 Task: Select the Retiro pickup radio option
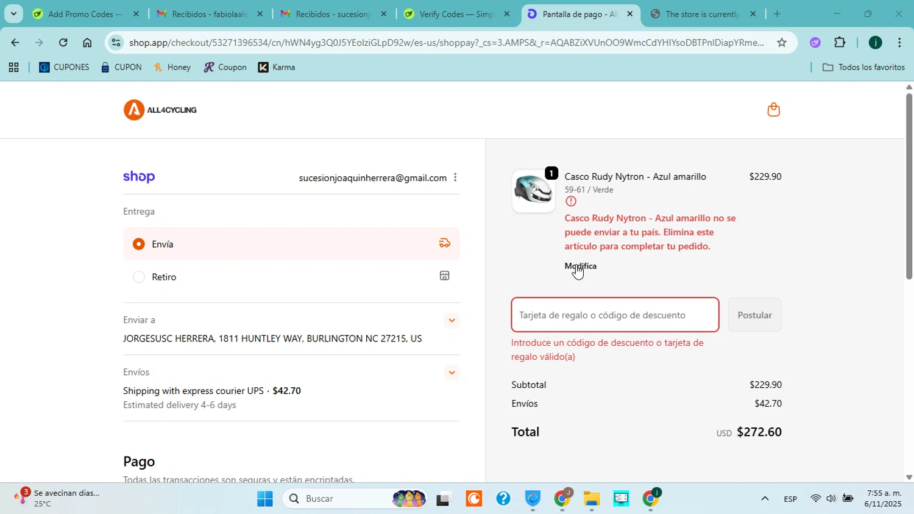coord(139,277)
